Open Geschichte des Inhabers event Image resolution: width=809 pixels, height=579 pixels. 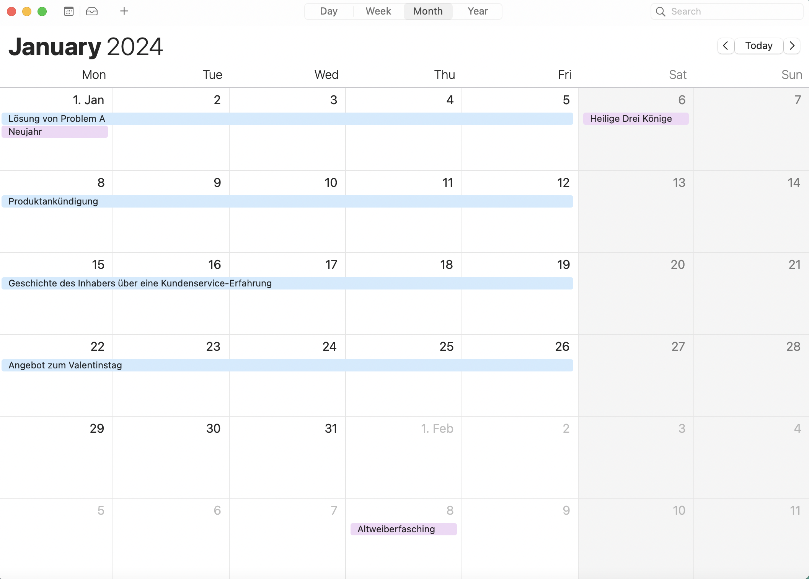tap(140, 283)
